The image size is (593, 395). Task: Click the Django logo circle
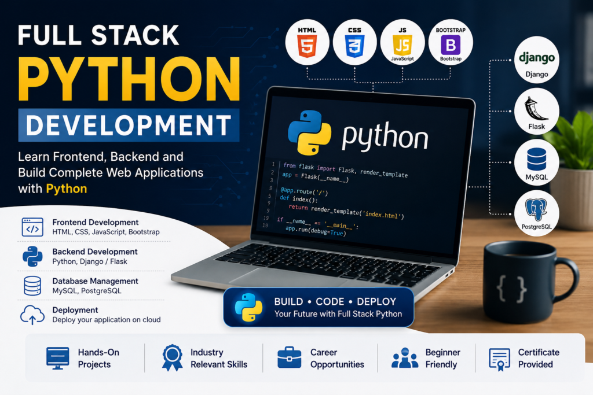coord(537,60)
